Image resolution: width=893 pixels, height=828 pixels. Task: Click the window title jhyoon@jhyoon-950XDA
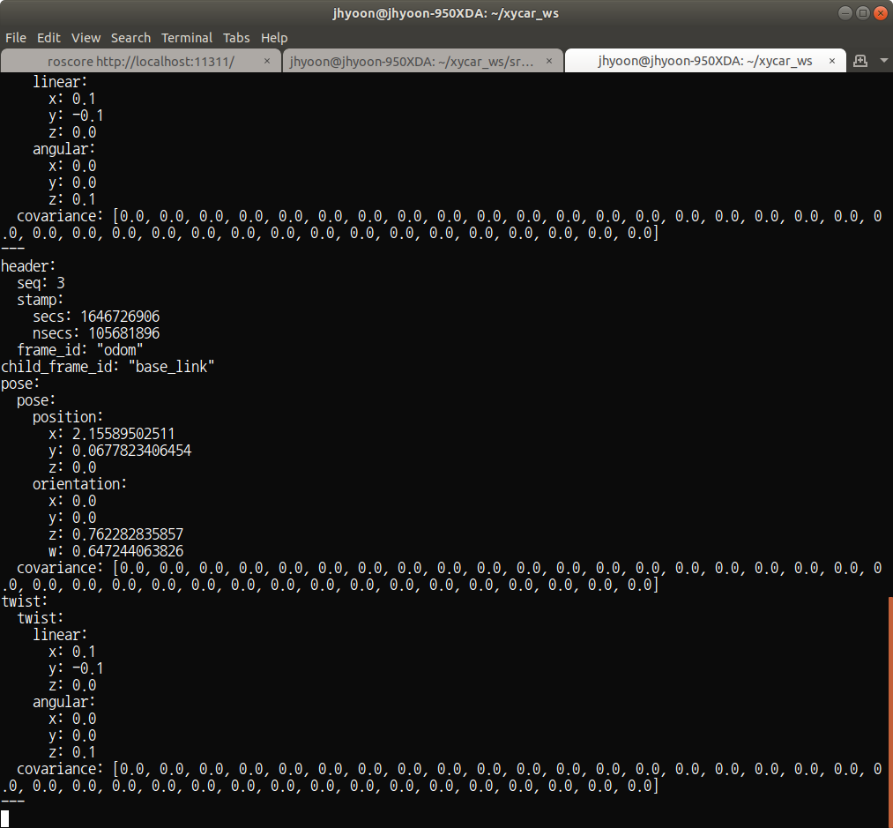[446, 13]
